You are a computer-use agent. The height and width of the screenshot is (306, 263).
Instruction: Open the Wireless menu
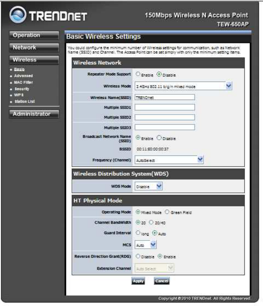coord(34,60)
